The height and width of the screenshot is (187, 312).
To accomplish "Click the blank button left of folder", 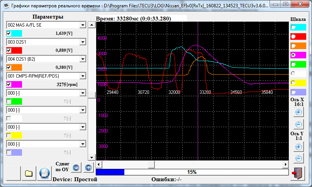I will tap(12, 172).
